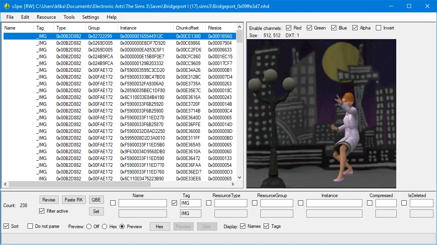
Task: Open the Help menu
Action: coord(111,17)
